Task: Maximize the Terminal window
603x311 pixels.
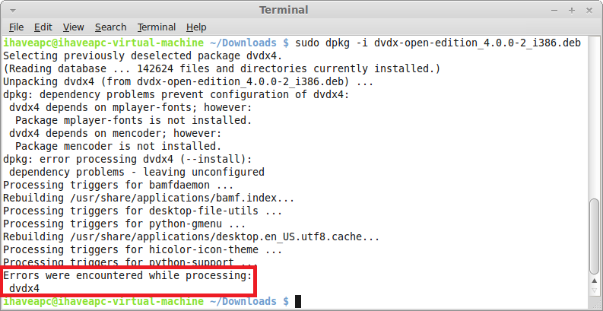Action: click(572, 11)
